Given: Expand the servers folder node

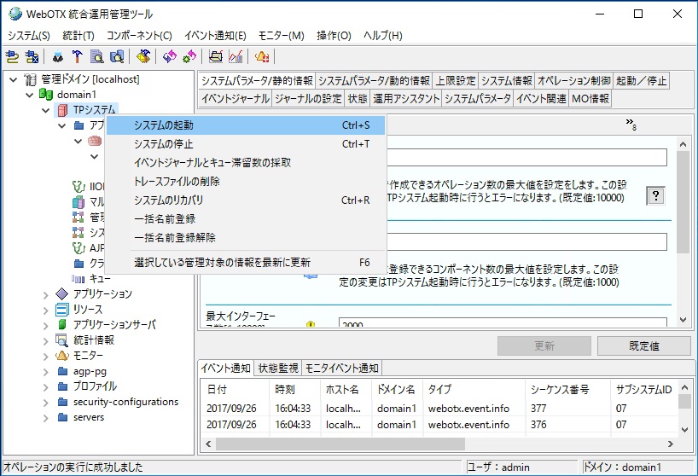Looking at the screenshot, I should (x=46, y=417).
